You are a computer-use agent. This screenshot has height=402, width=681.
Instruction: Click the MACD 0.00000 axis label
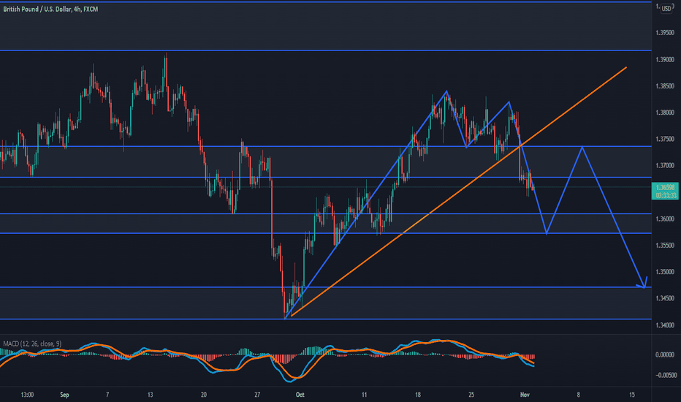(665, 354)
